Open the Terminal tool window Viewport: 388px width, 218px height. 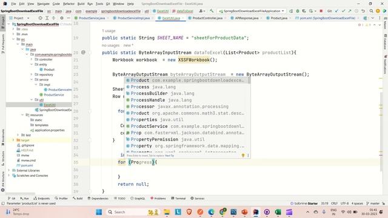178,198
